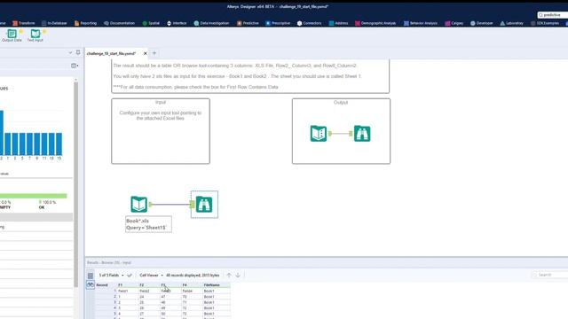Open the Prescriptive tool category

click(278, 23)
